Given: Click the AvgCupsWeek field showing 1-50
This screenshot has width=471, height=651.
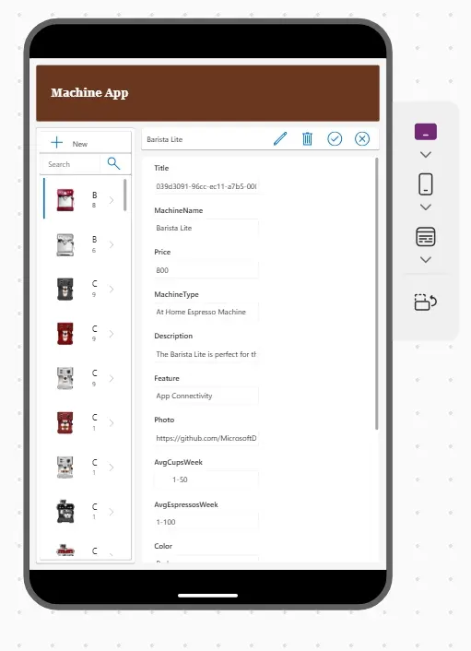Looking at the screenshot, I should (x=206, y=479).
